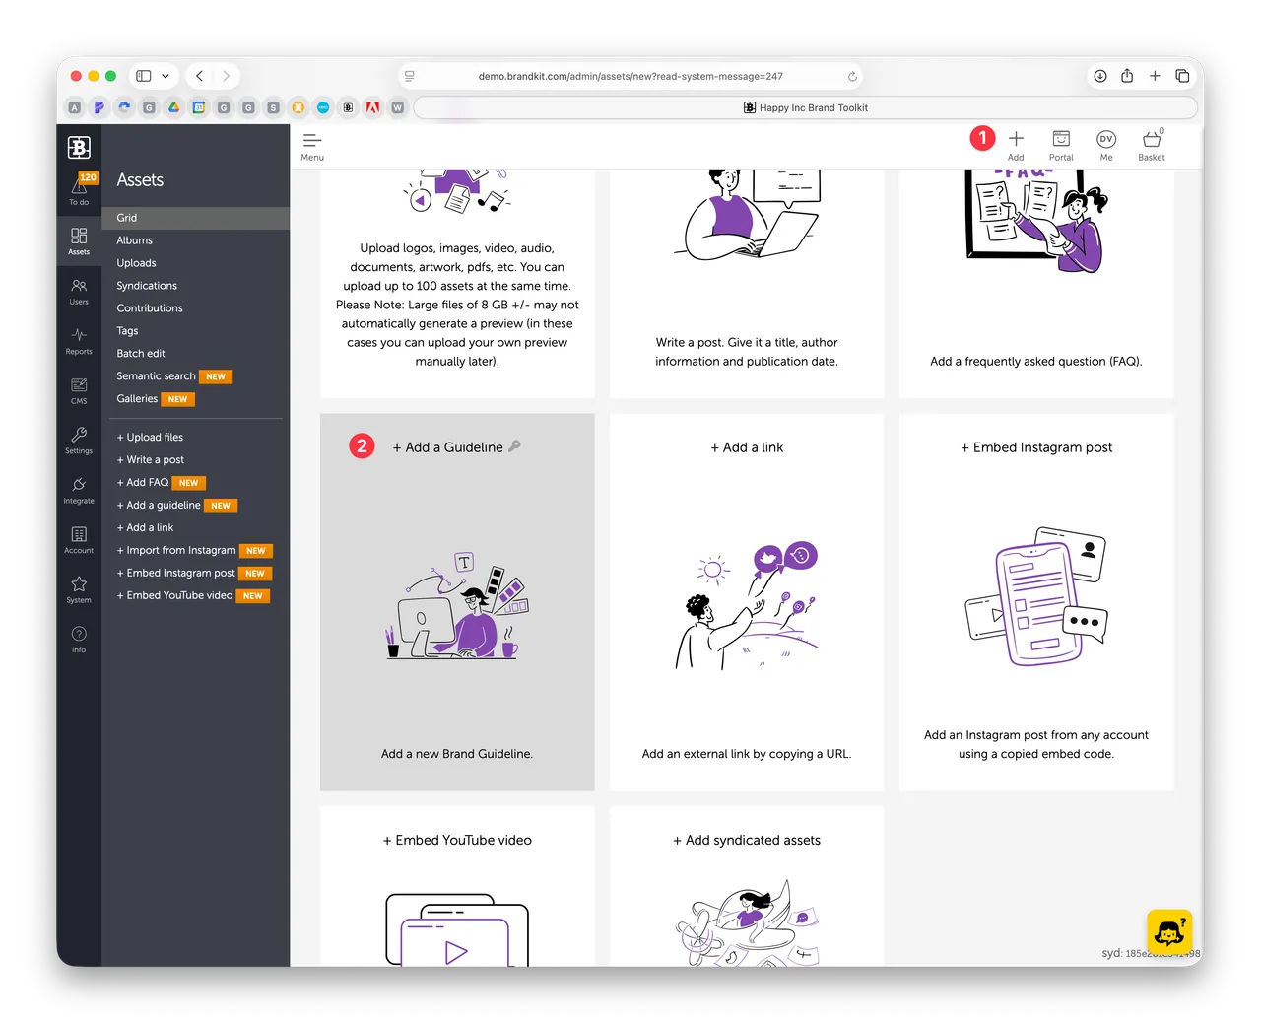Expand the hamburger Menu
This screenshot has width=1261, height=1023.
[x=312, y=145]
